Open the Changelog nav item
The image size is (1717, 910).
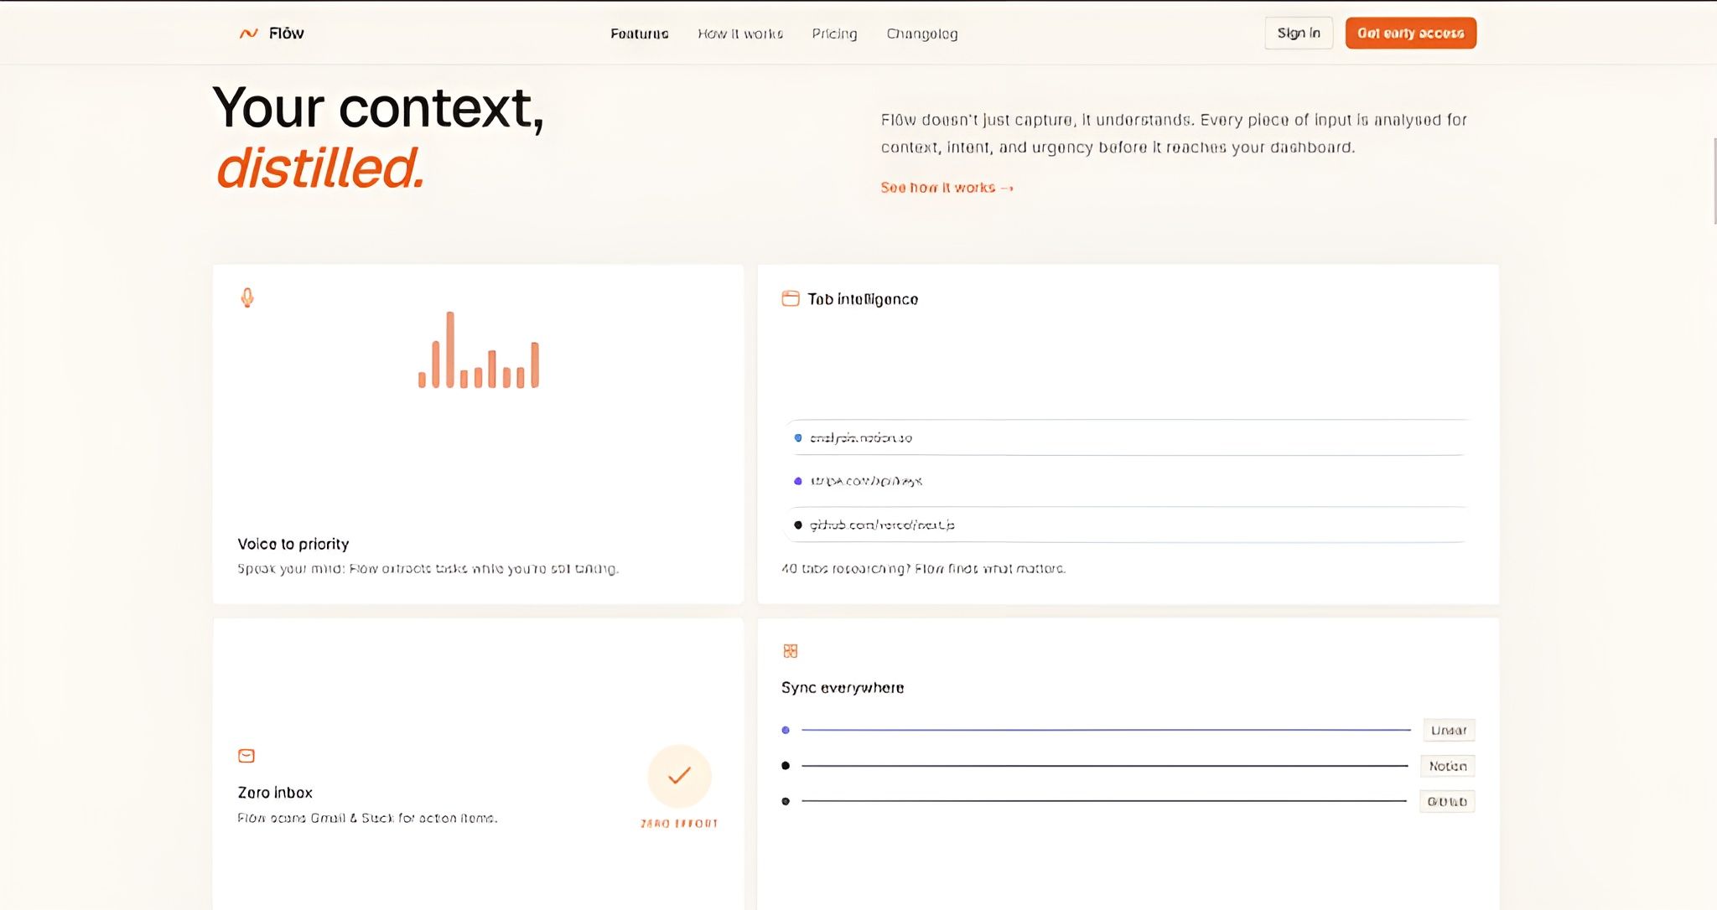(921, 34)
